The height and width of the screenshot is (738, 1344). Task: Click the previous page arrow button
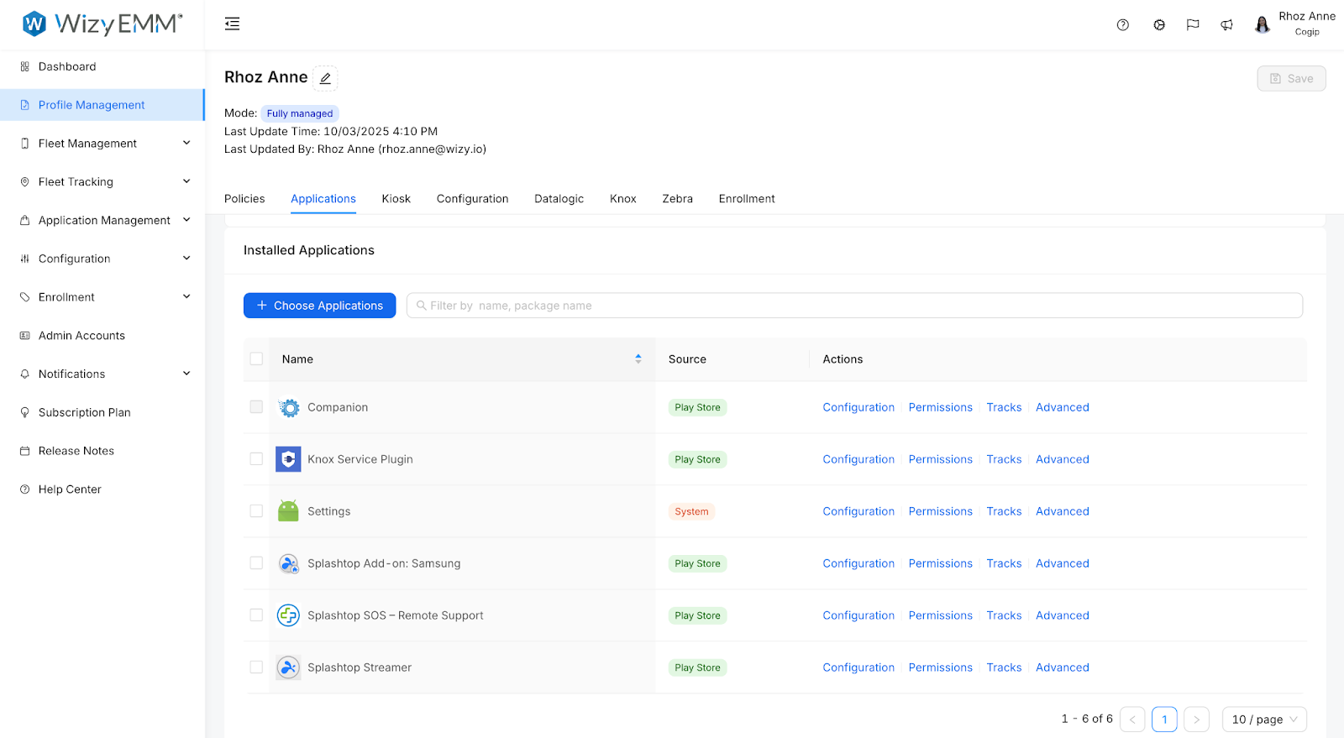click(x=1132, y=720)
